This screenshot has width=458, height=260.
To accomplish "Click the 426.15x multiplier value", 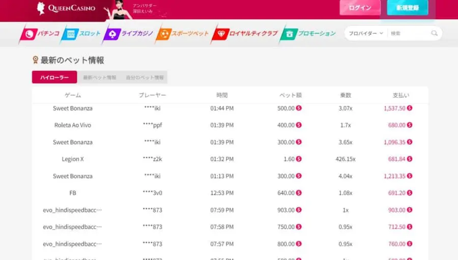I will 346,159.
